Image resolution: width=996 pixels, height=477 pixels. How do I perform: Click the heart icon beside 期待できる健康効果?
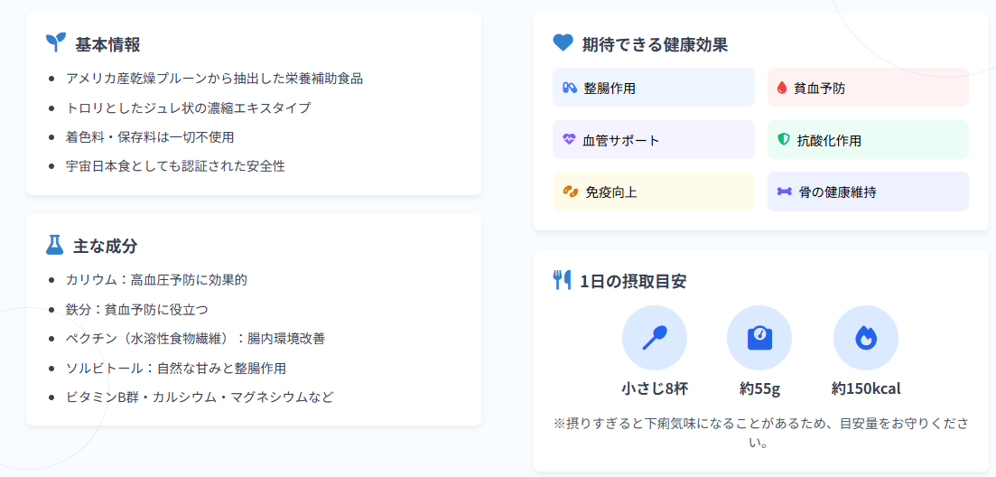click(563, 42)
